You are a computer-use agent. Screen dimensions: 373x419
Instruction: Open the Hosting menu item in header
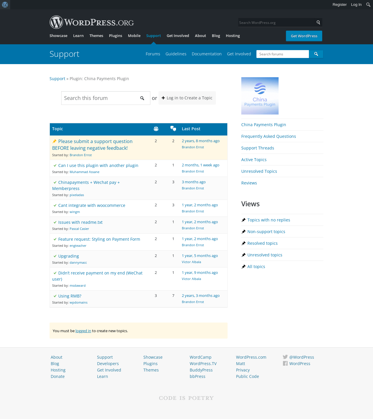[233, 36]
